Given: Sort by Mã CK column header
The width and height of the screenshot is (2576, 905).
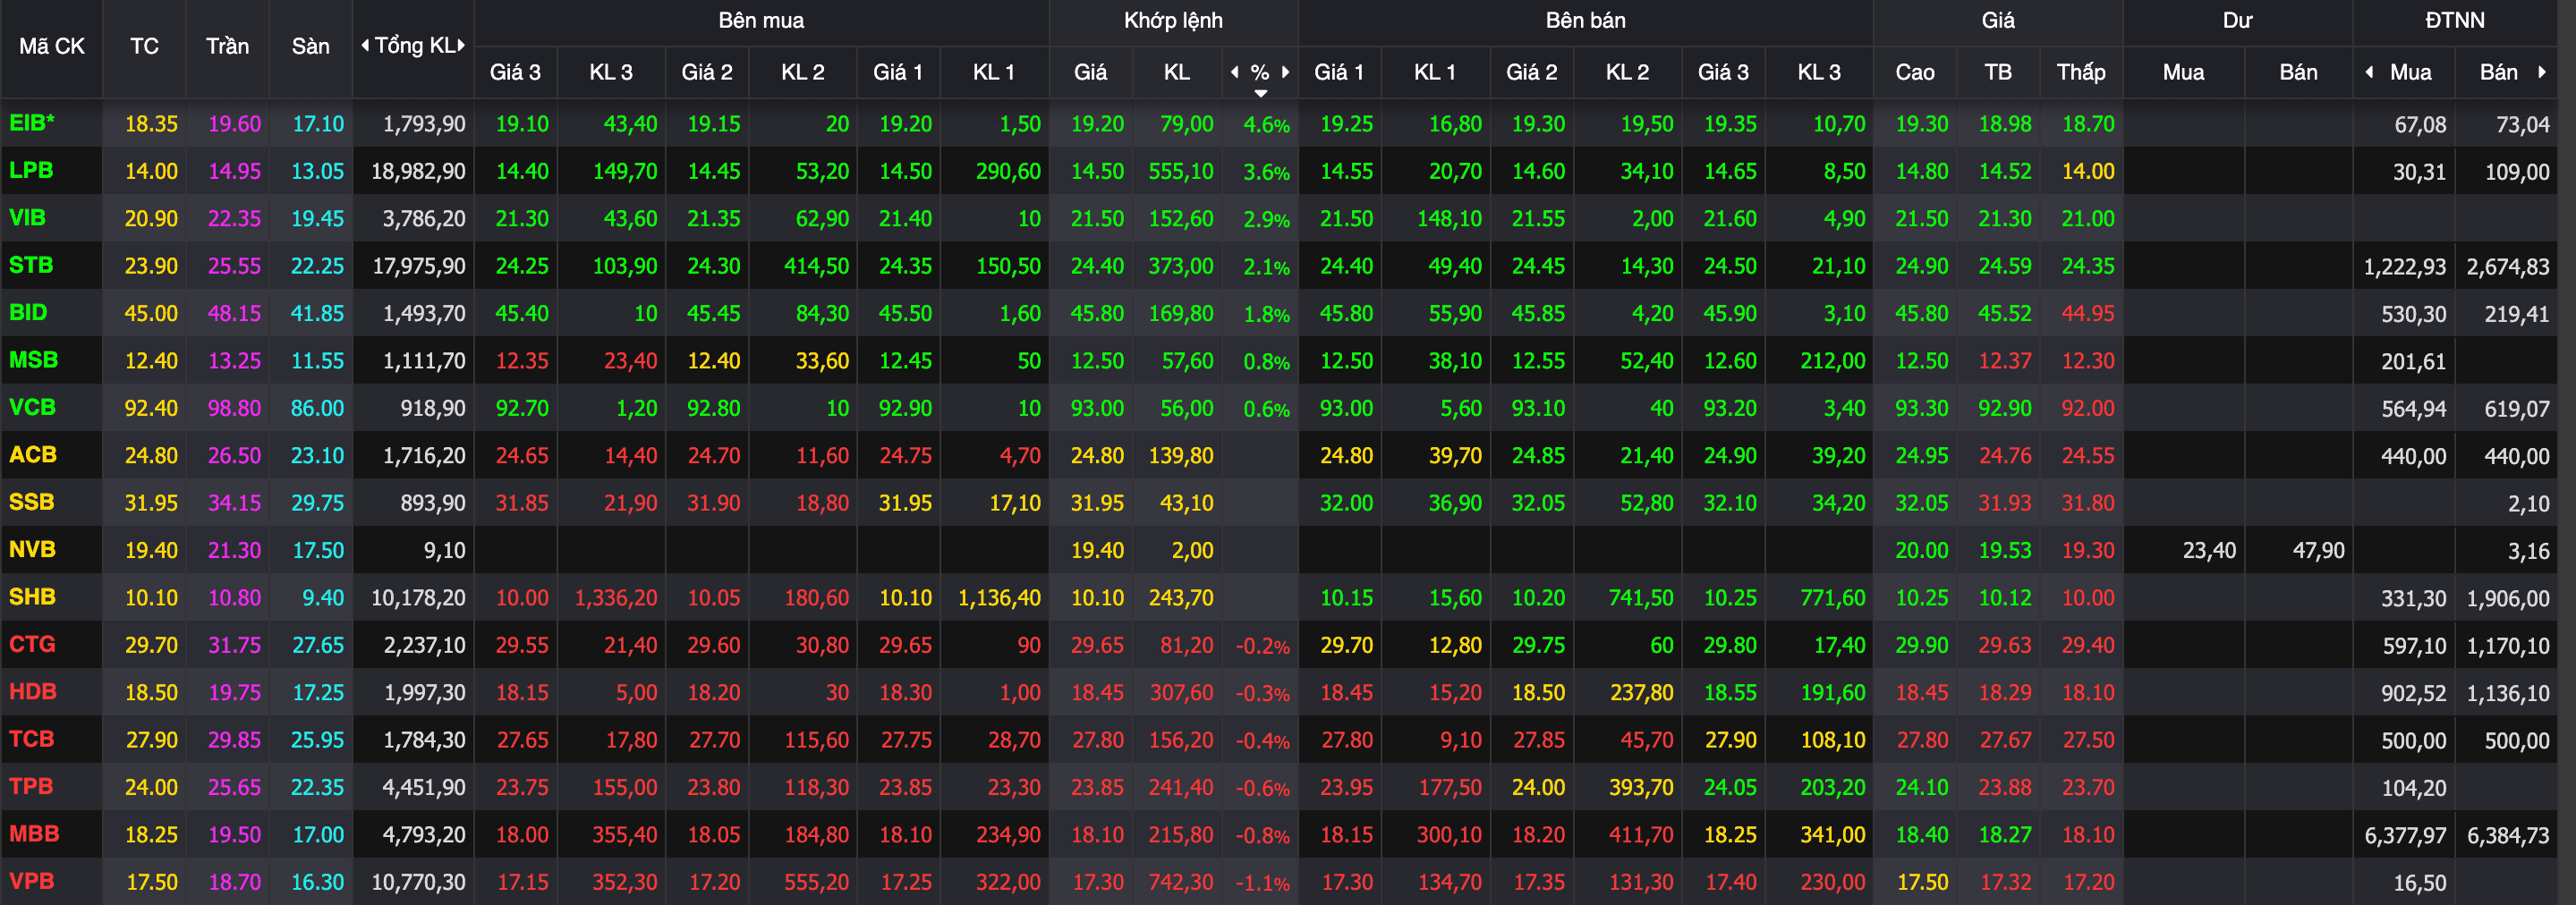Looking at the screenshot, I should click(x=52, y=46).
